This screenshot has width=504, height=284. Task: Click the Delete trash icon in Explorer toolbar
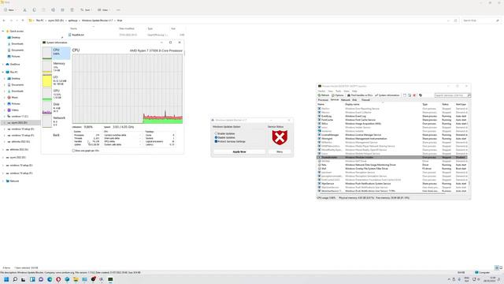tap(72, 10)
